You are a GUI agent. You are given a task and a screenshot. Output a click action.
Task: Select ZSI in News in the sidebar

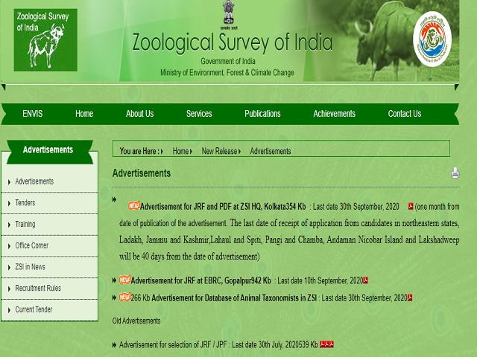30,267
